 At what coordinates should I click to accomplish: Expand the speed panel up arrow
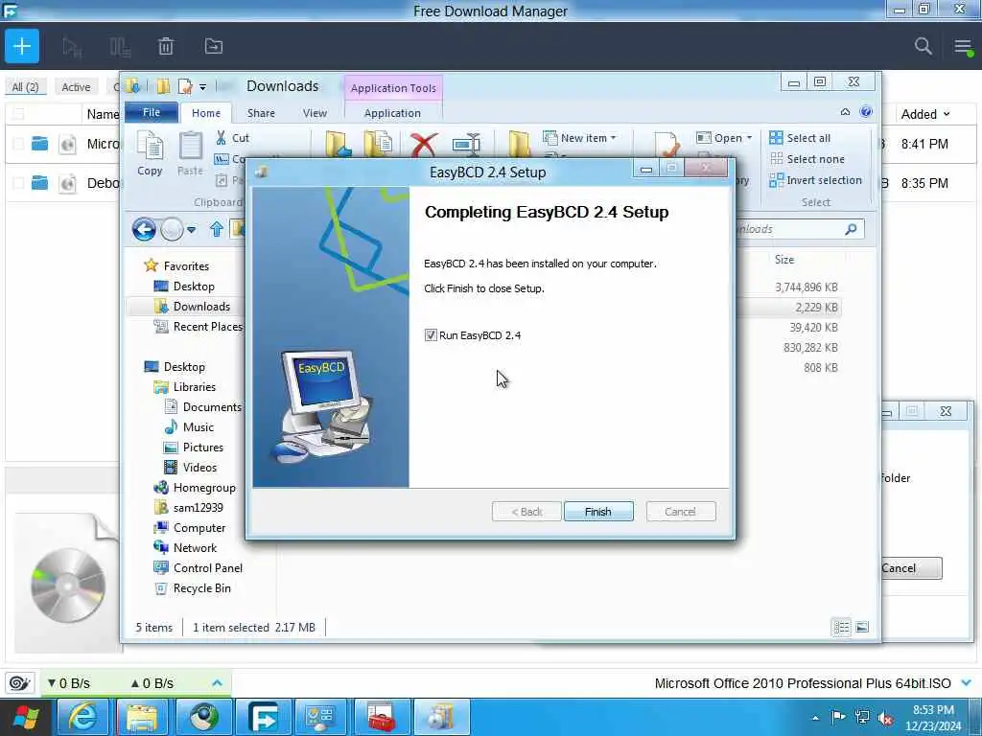tap(217, 682)
